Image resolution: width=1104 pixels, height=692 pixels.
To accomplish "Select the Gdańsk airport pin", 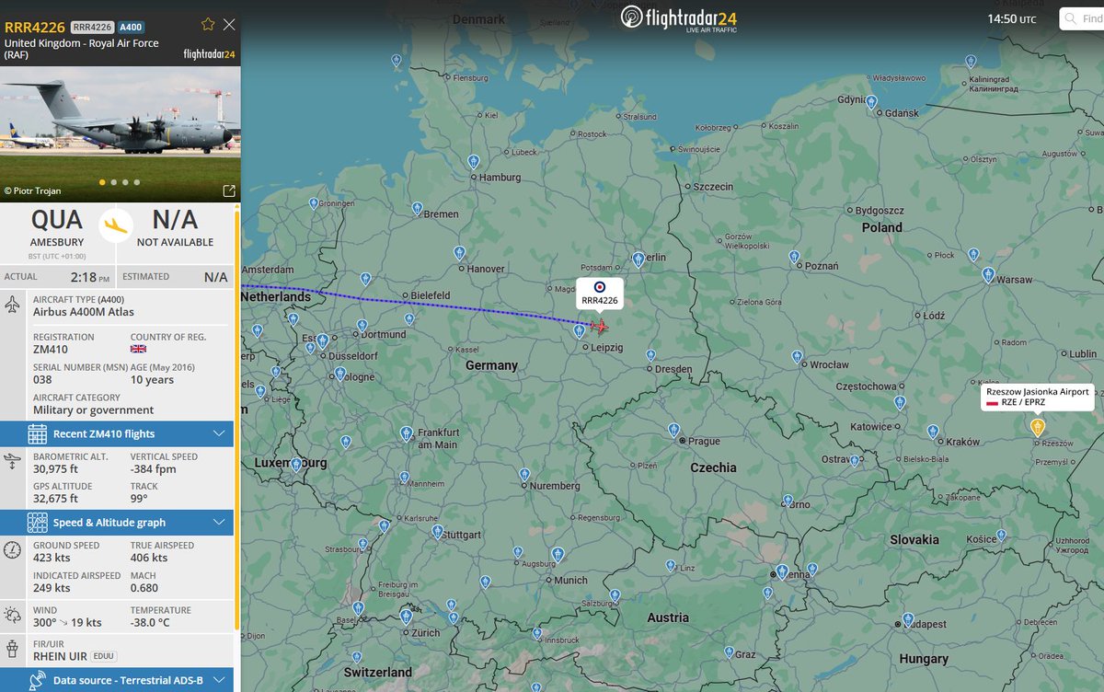I will point(871,103).
